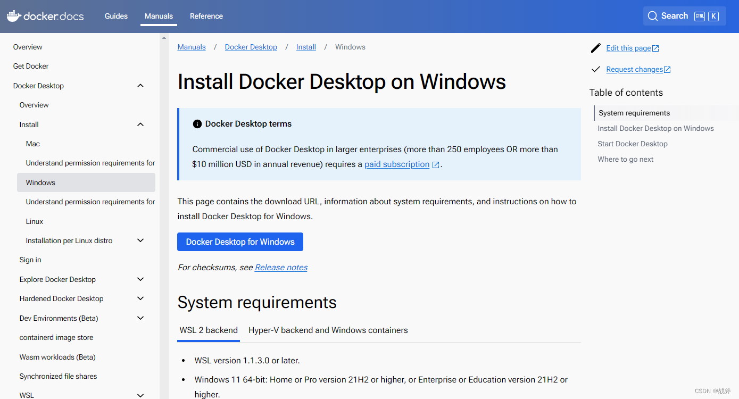Select the WSL 2 backend tab
The image size is (739, 399).
tap(209, 330)
